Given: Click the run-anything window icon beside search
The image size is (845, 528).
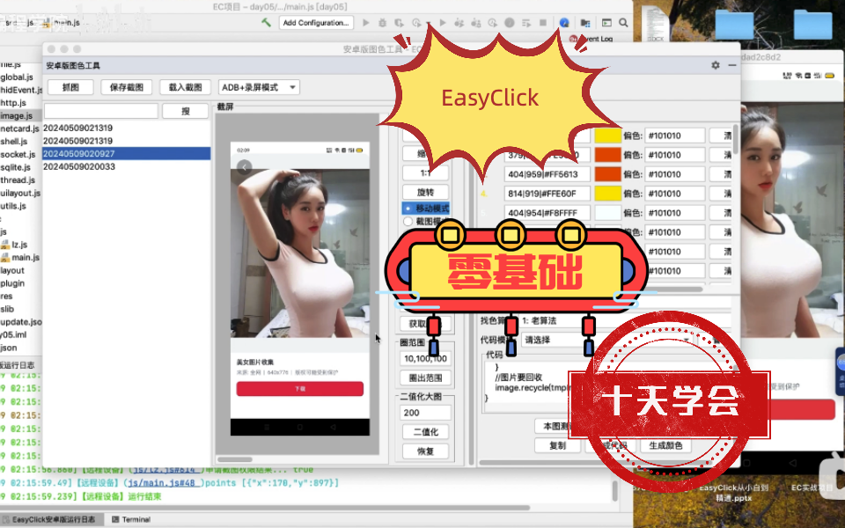Looking at the screenshot, I should click(x=606, y=23).
